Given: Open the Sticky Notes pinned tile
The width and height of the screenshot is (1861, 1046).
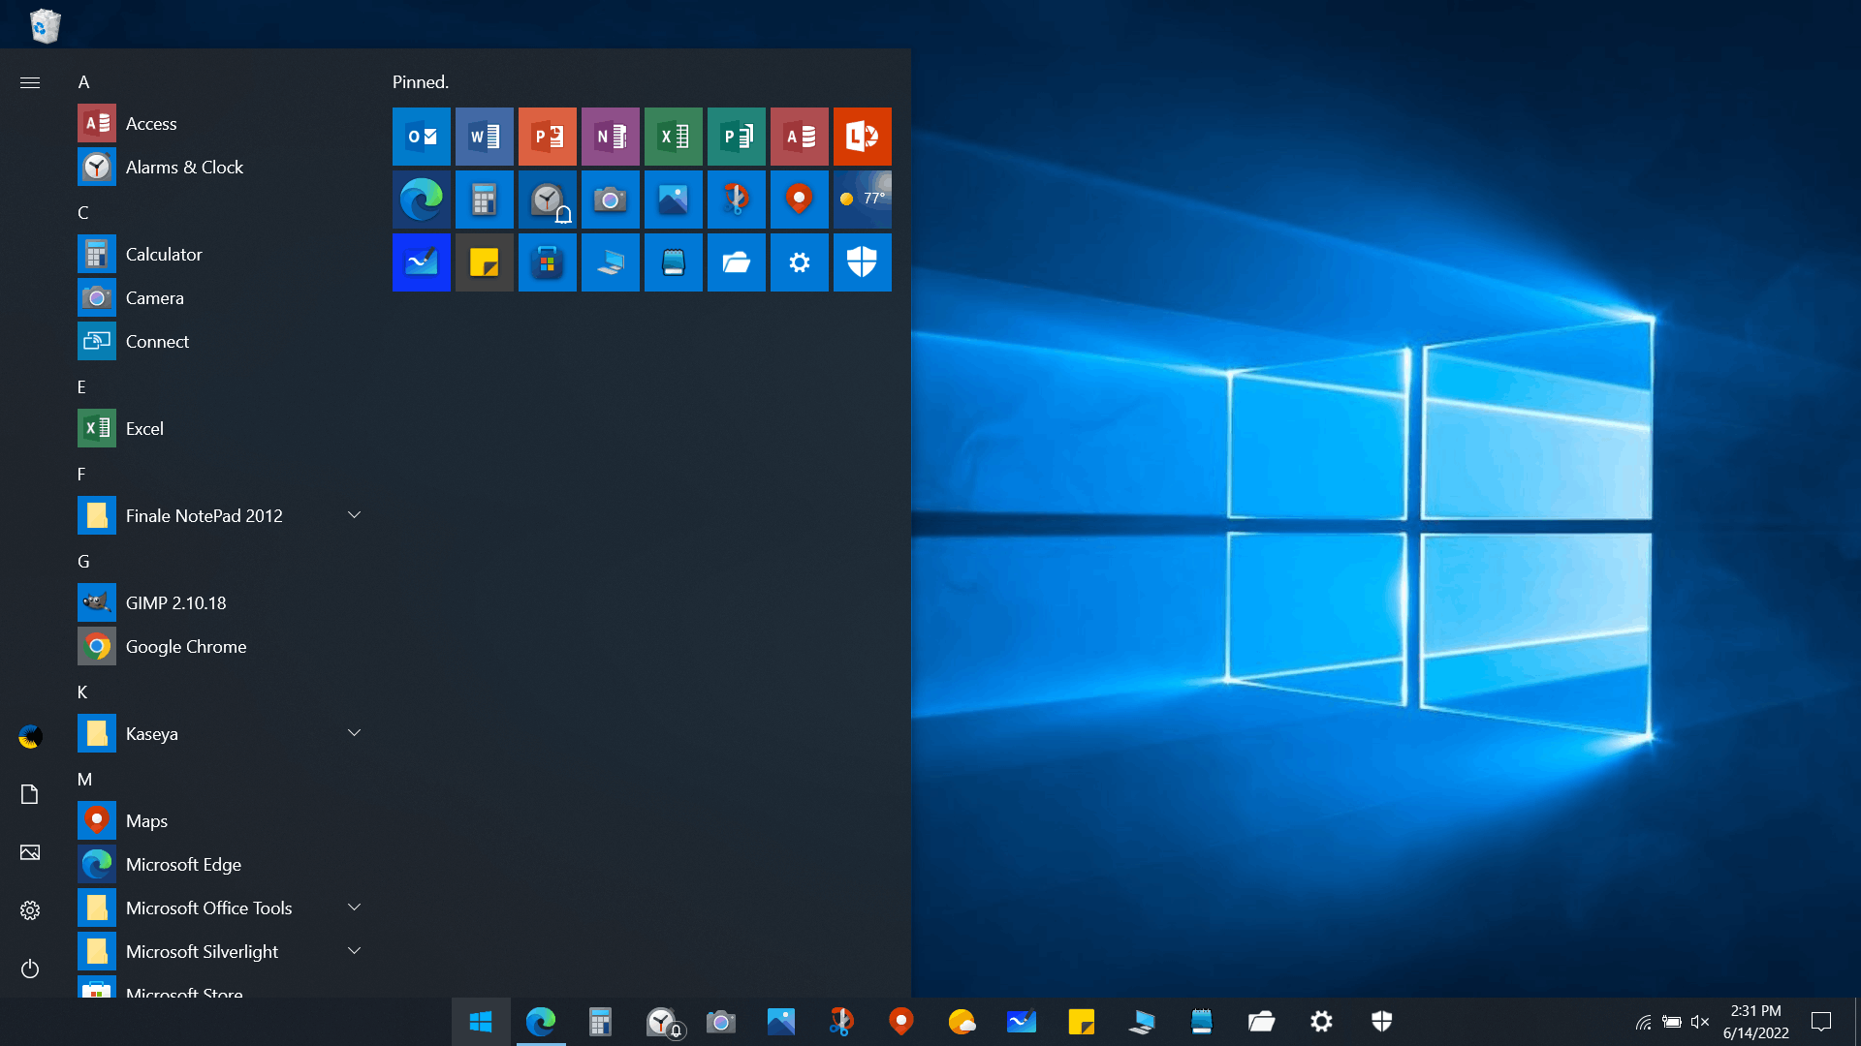Looking at the screenshot, I should coord(484,262).
